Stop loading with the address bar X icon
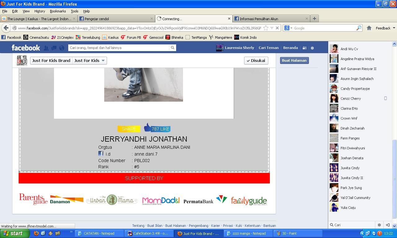 click(x=277, y=28)
